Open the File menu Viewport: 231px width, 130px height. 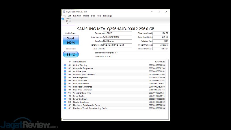tap(64, 16)
